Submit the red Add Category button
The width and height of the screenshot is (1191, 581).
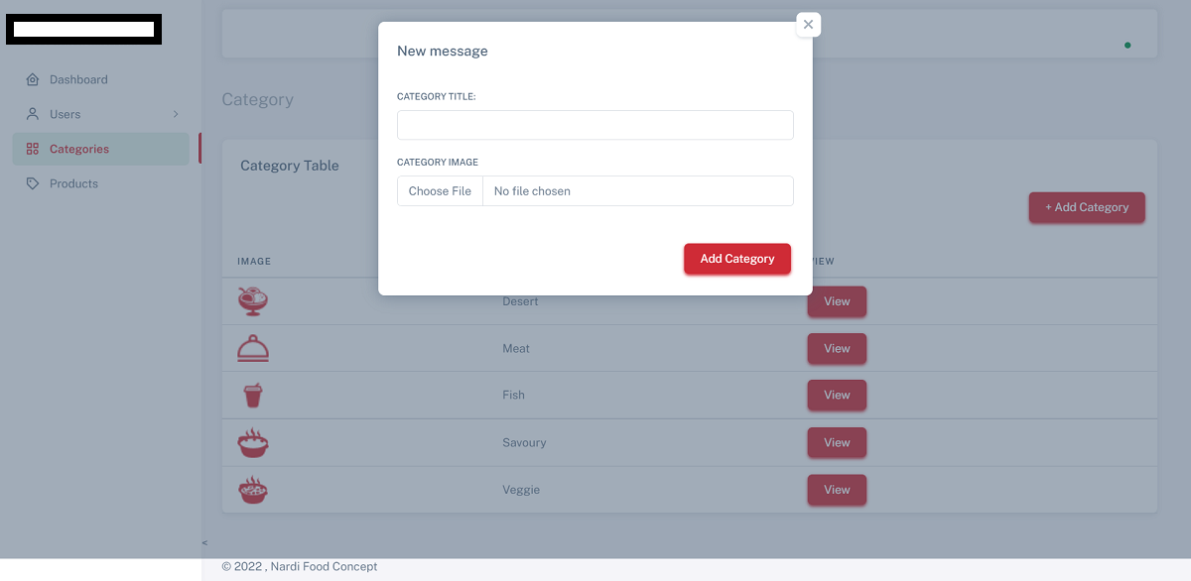(x=736, y=259)
